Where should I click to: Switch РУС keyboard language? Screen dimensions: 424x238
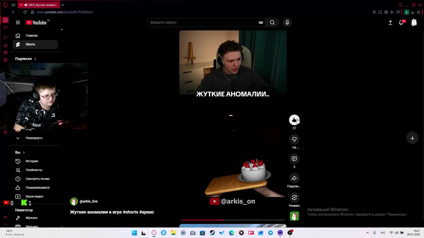pos(383,233)
